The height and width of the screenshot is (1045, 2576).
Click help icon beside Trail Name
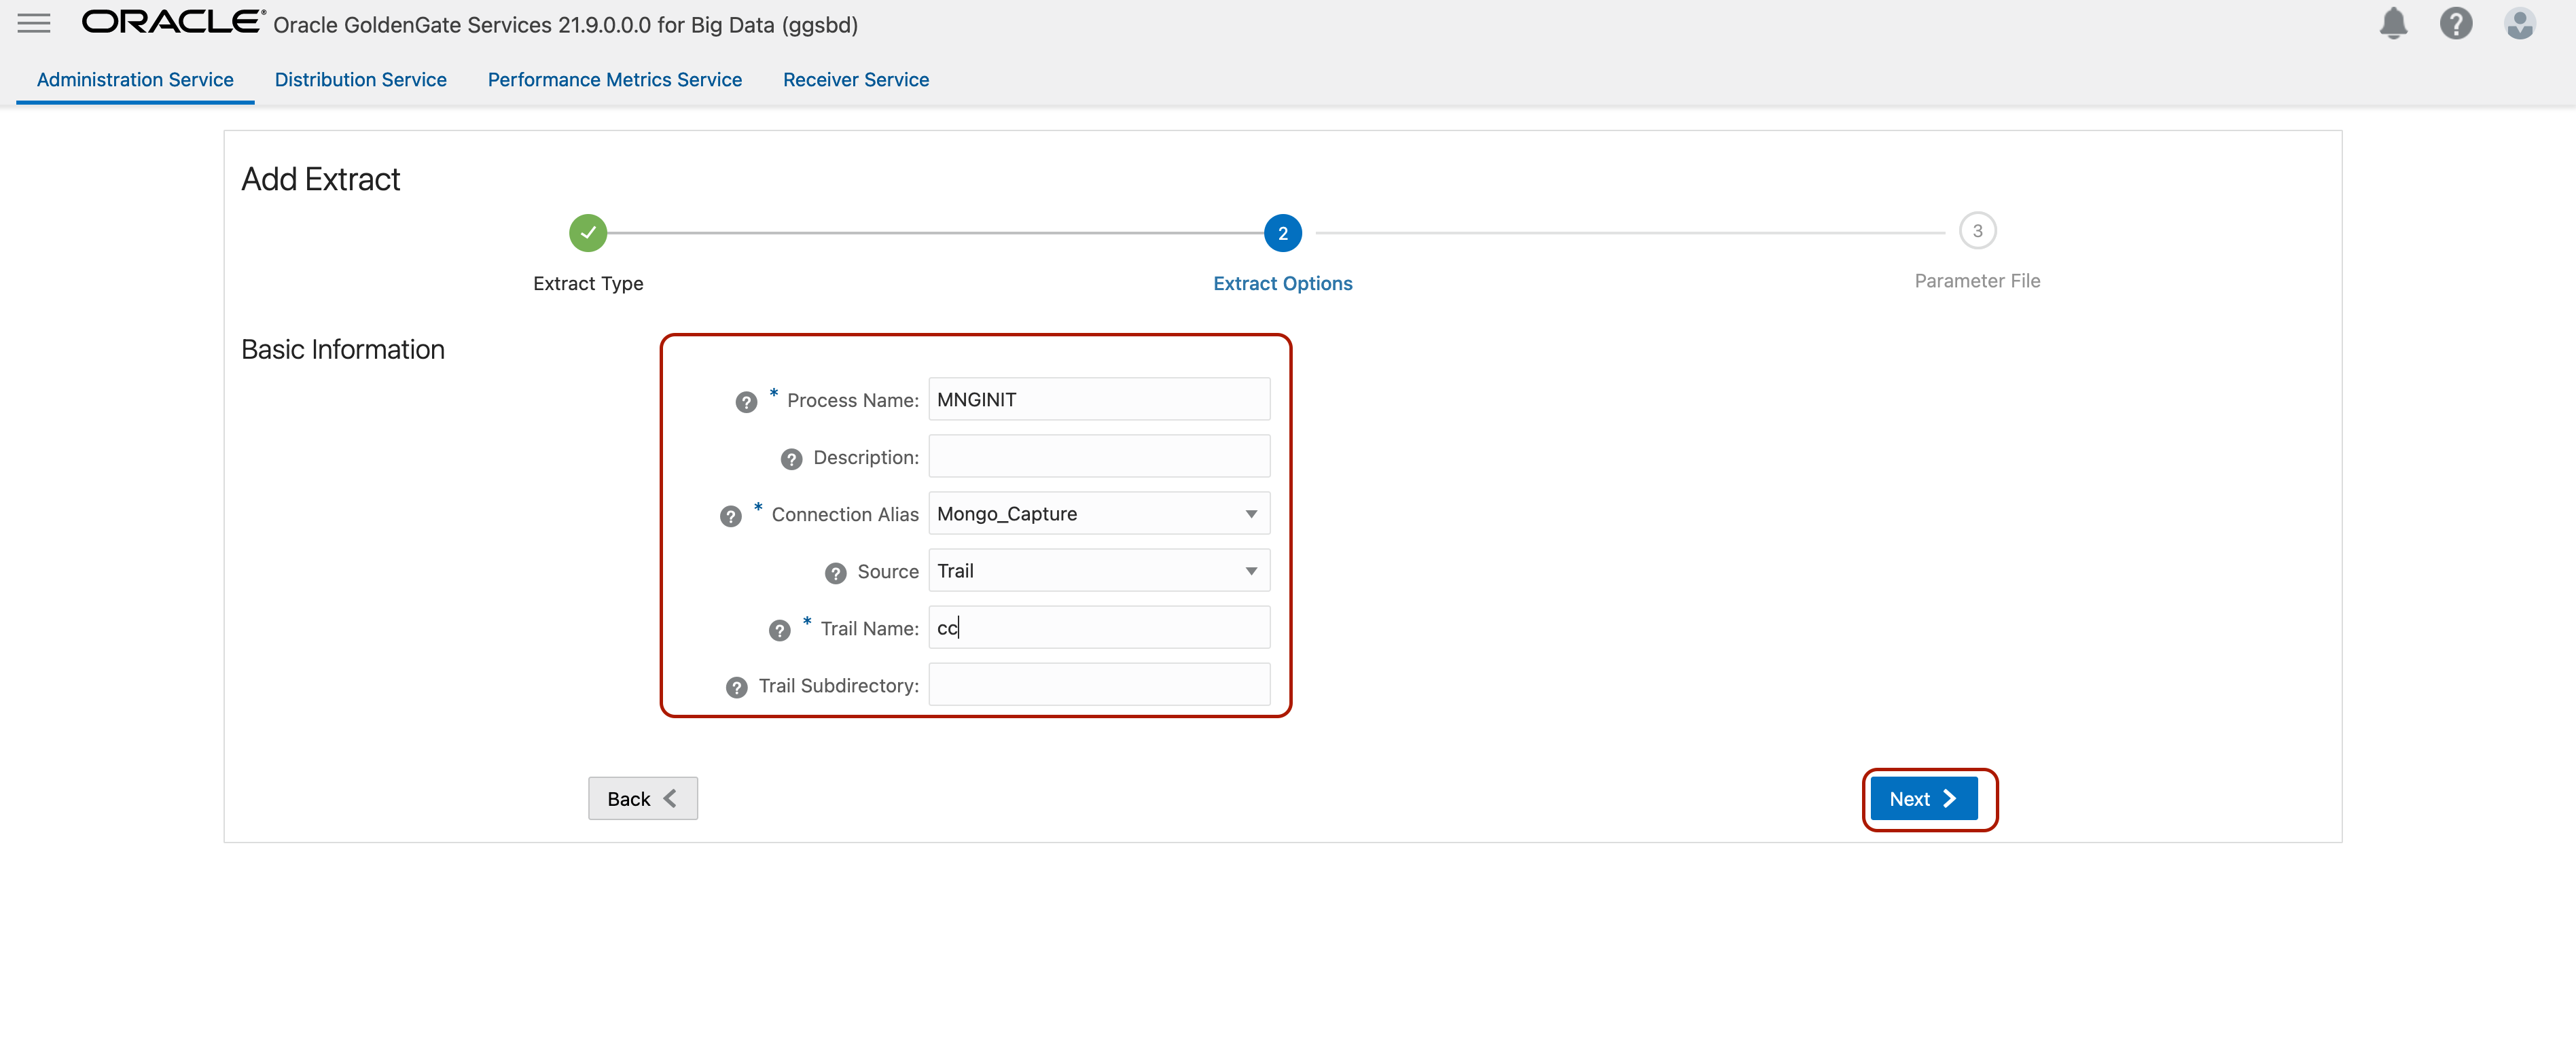coord(780,630)
